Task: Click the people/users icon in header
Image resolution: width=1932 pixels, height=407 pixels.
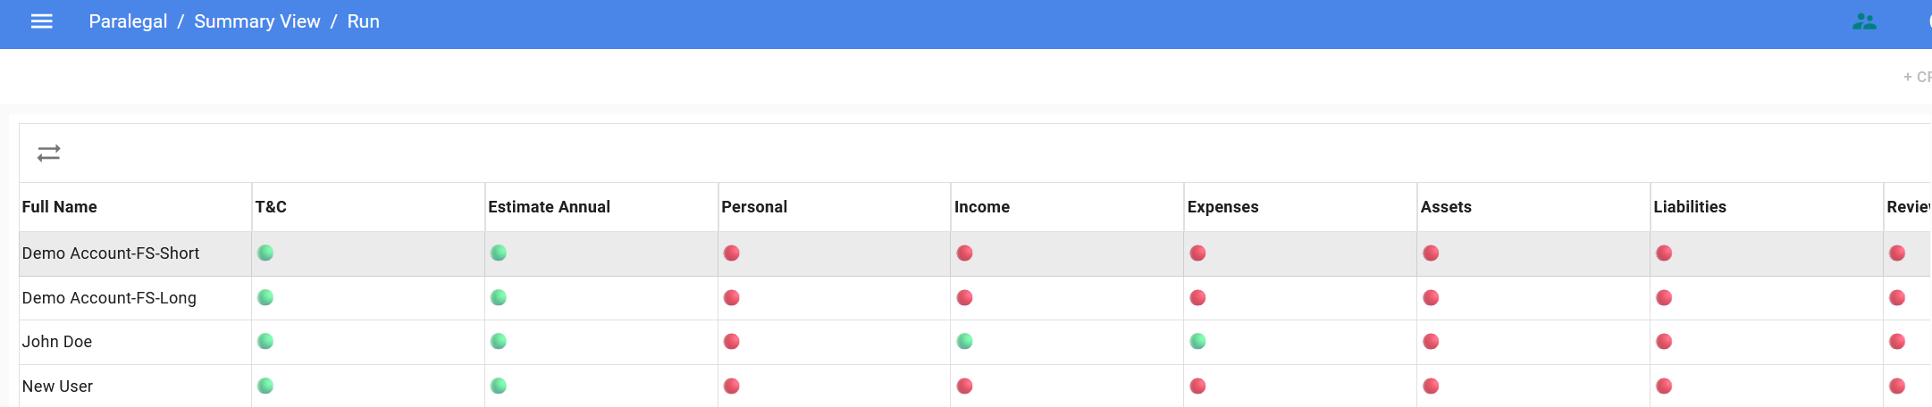Action: click(x=1864, y=21)
